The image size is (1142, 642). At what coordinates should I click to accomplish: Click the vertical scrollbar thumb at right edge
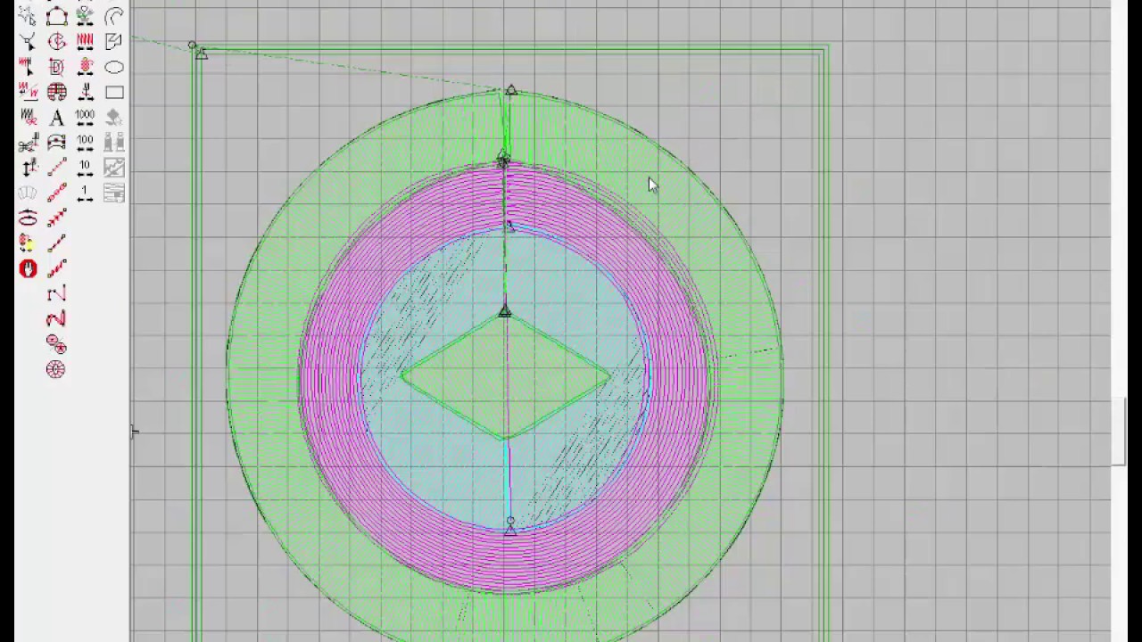(1119, 432)
